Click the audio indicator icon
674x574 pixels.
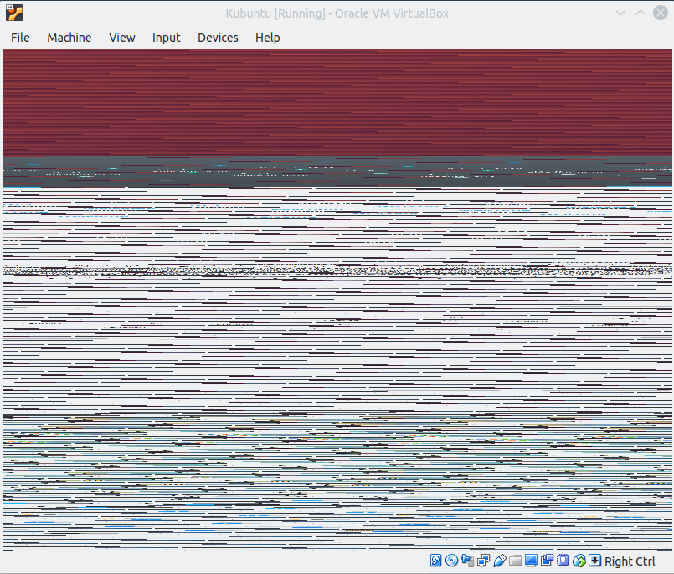pyautogui.click(x=468, y=561)
